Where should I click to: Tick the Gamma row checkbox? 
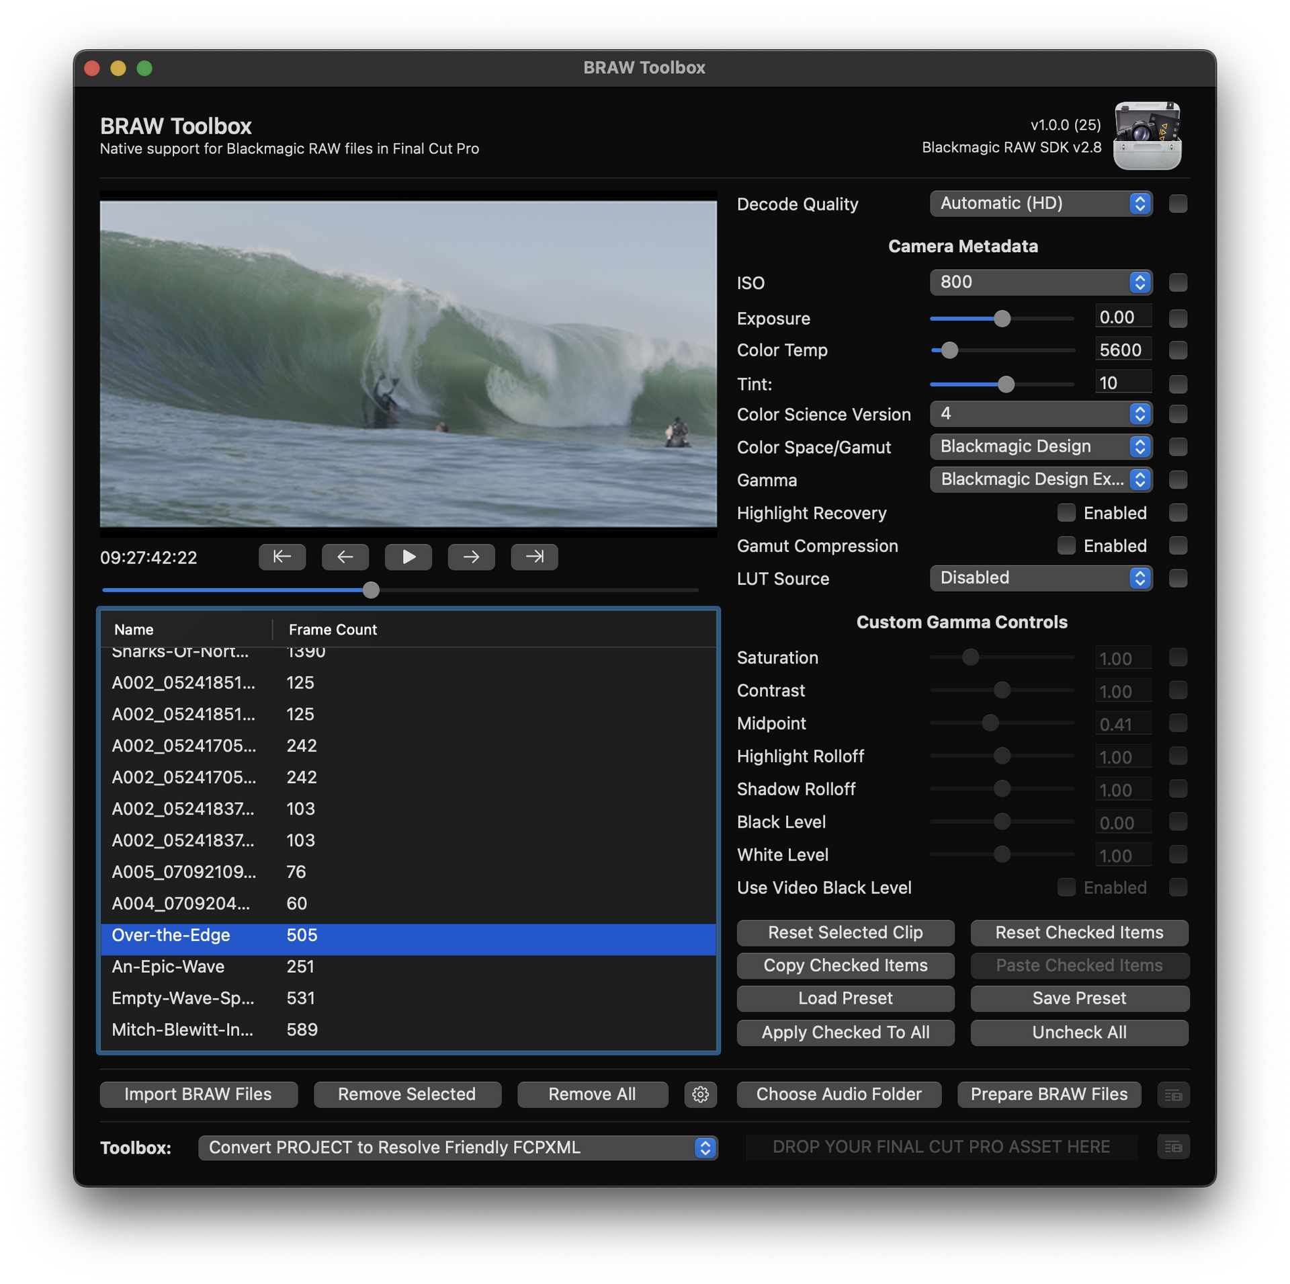(1177, 479)
